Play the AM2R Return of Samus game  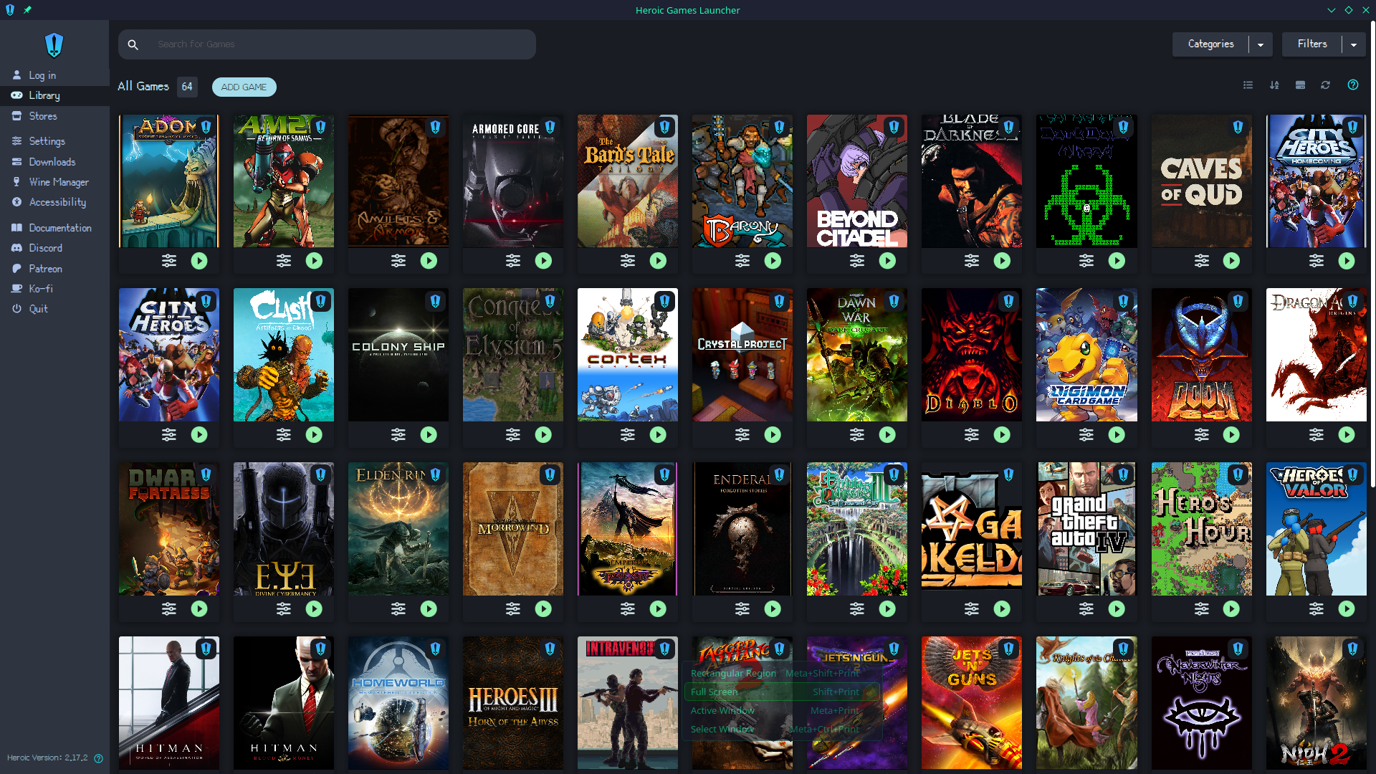[x=314, y=261]
